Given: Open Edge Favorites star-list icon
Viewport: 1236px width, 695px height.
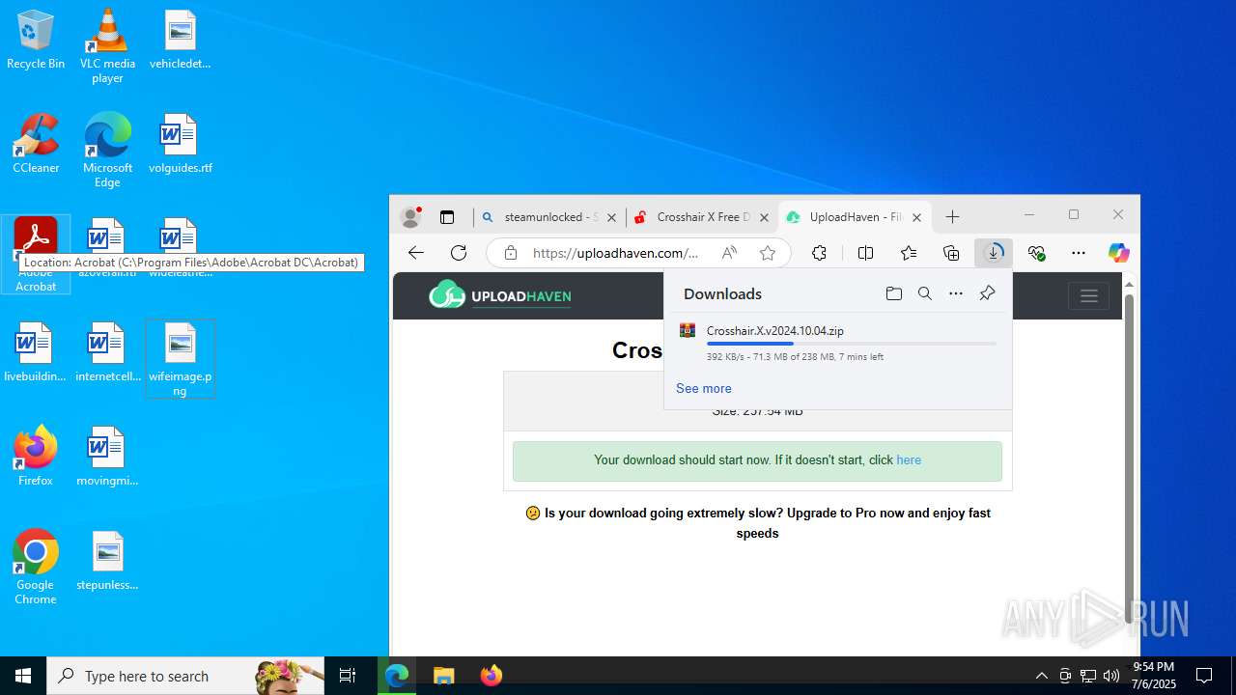Looking at the screenshot, I should click(x=909, y=253).
